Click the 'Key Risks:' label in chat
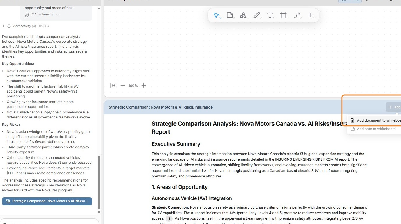Image resolution: width=401 pixels, height=224 pixels. coord(11,125)
